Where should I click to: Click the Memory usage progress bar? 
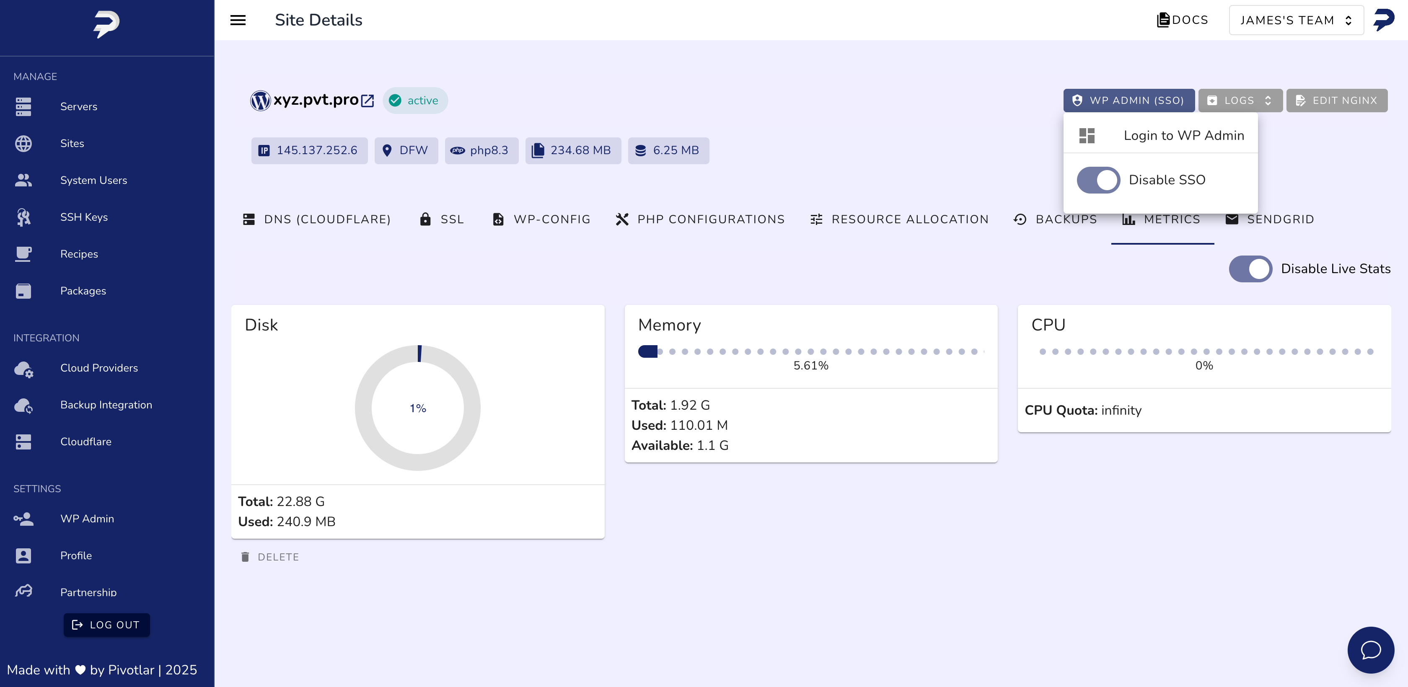tap(810, 351)
